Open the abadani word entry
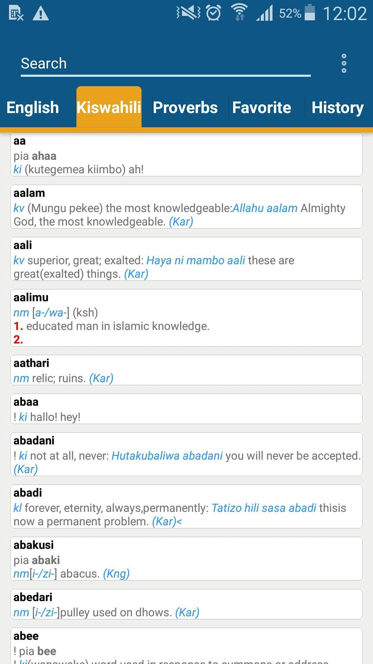The image size is (373, 664). point(186,454)
